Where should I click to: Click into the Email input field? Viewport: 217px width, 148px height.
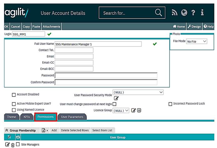coord(74,56)
